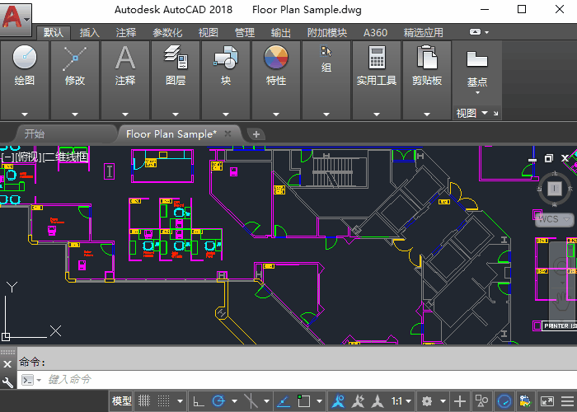The width and height of the screenshot is (577, 412).
Task: Click the annotation monitor plus icon
Action: (x=460, y=401)
